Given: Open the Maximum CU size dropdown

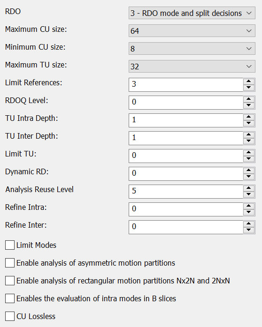Looking at the screenshot, I should click(x=192, y=30).
